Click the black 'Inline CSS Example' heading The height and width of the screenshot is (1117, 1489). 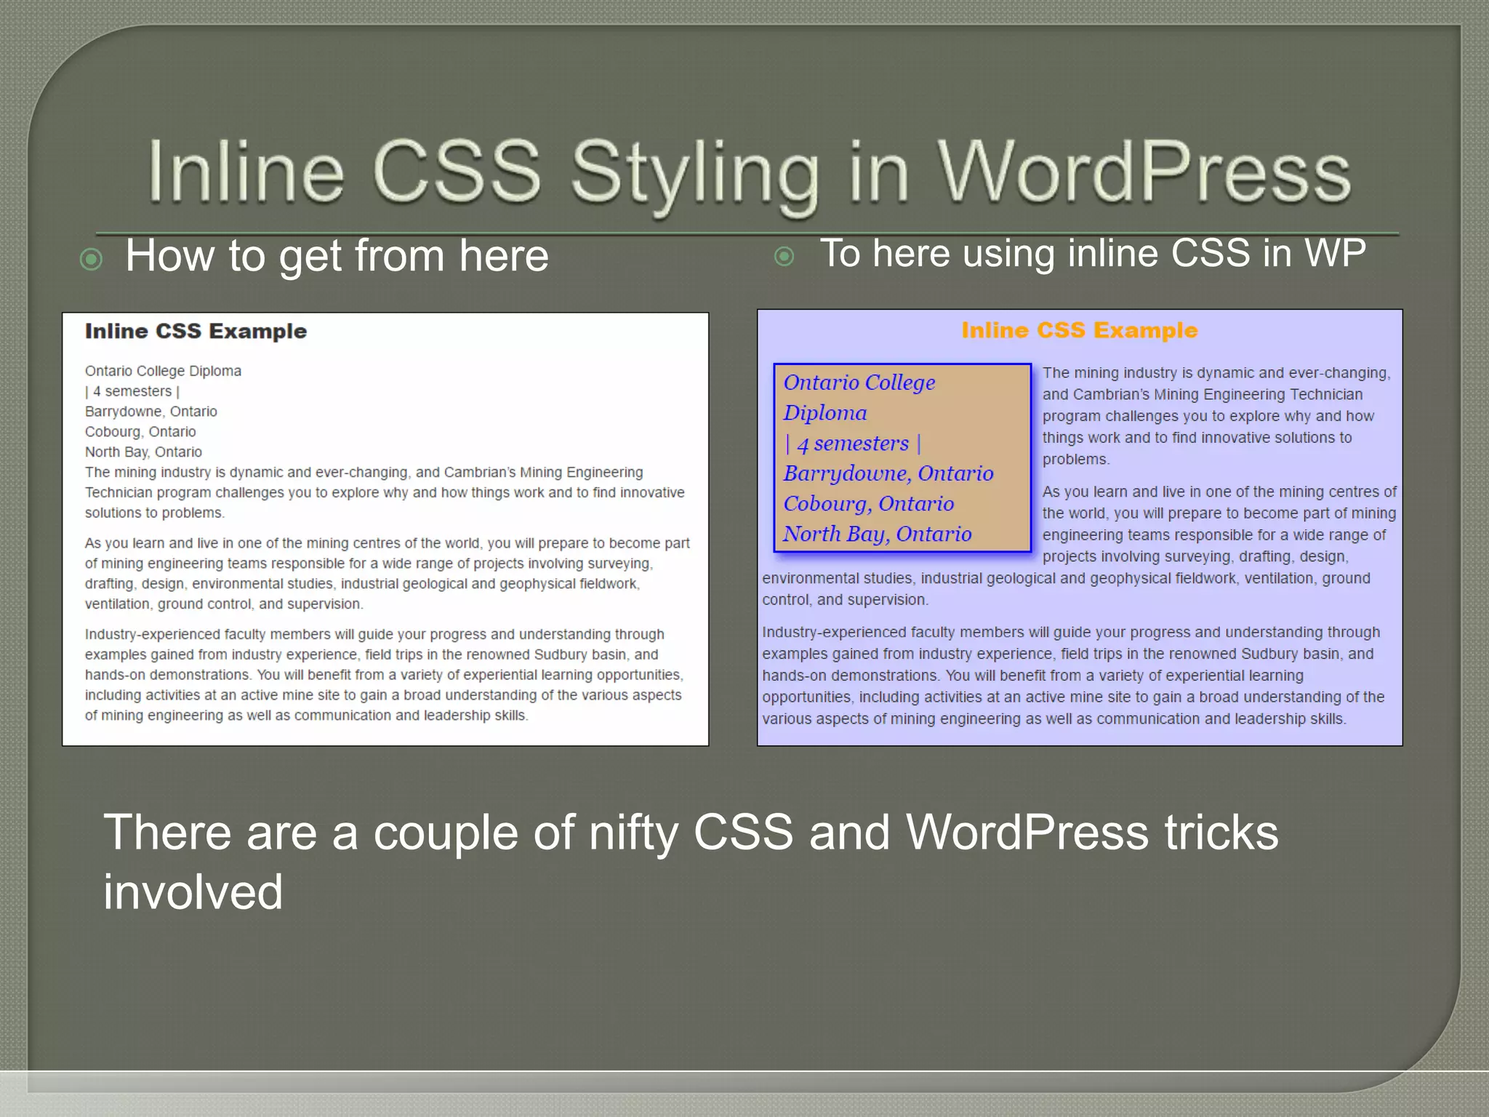196,331
